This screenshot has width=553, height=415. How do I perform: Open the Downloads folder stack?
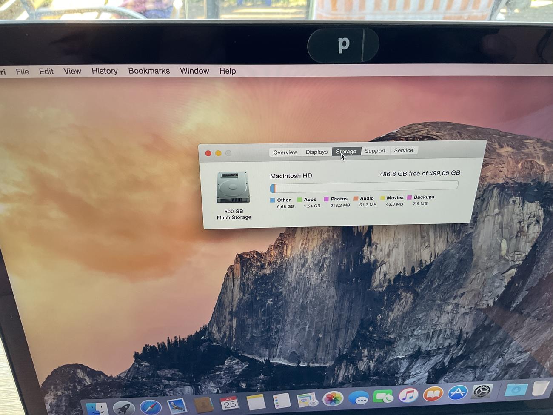516,389
